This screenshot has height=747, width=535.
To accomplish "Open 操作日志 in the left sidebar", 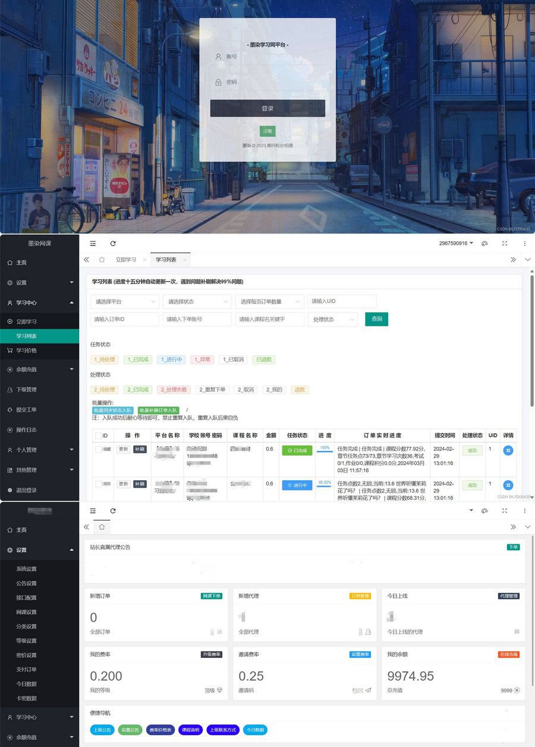I will tap(26, 430).
